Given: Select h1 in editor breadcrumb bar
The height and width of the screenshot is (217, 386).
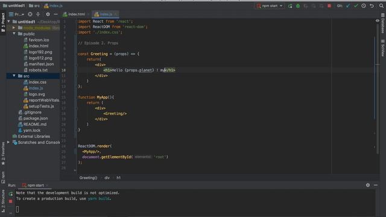Looking at the screenshot, I should tap(119, 178).
